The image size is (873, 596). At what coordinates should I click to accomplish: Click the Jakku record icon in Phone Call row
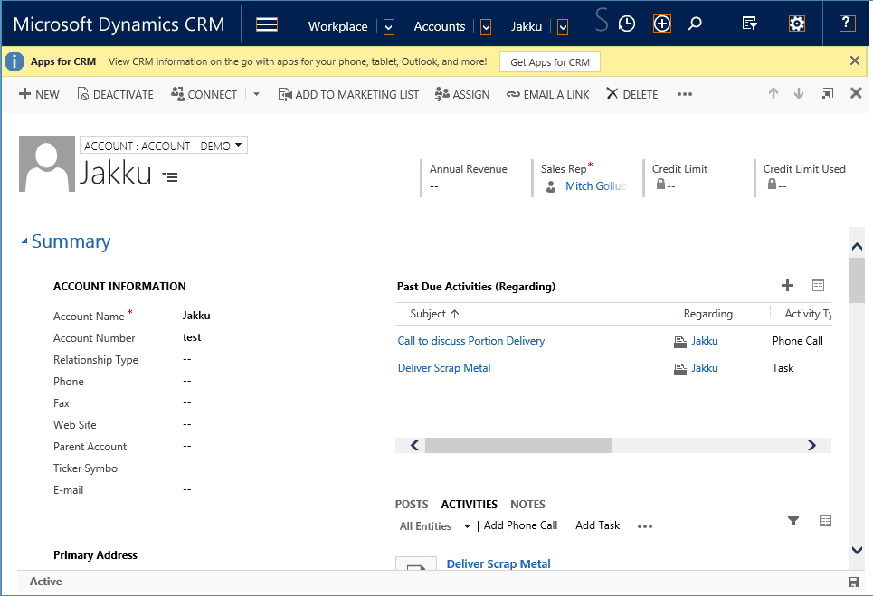(x=679, y=342)
